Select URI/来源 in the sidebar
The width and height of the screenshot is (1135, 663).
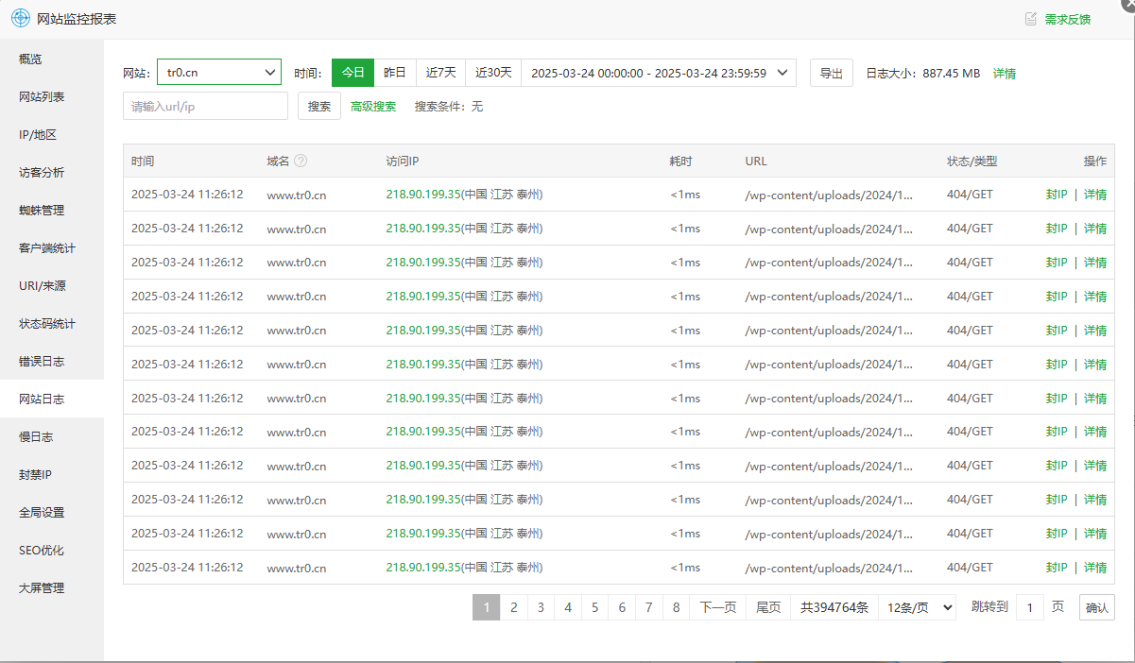coord(52,286)
